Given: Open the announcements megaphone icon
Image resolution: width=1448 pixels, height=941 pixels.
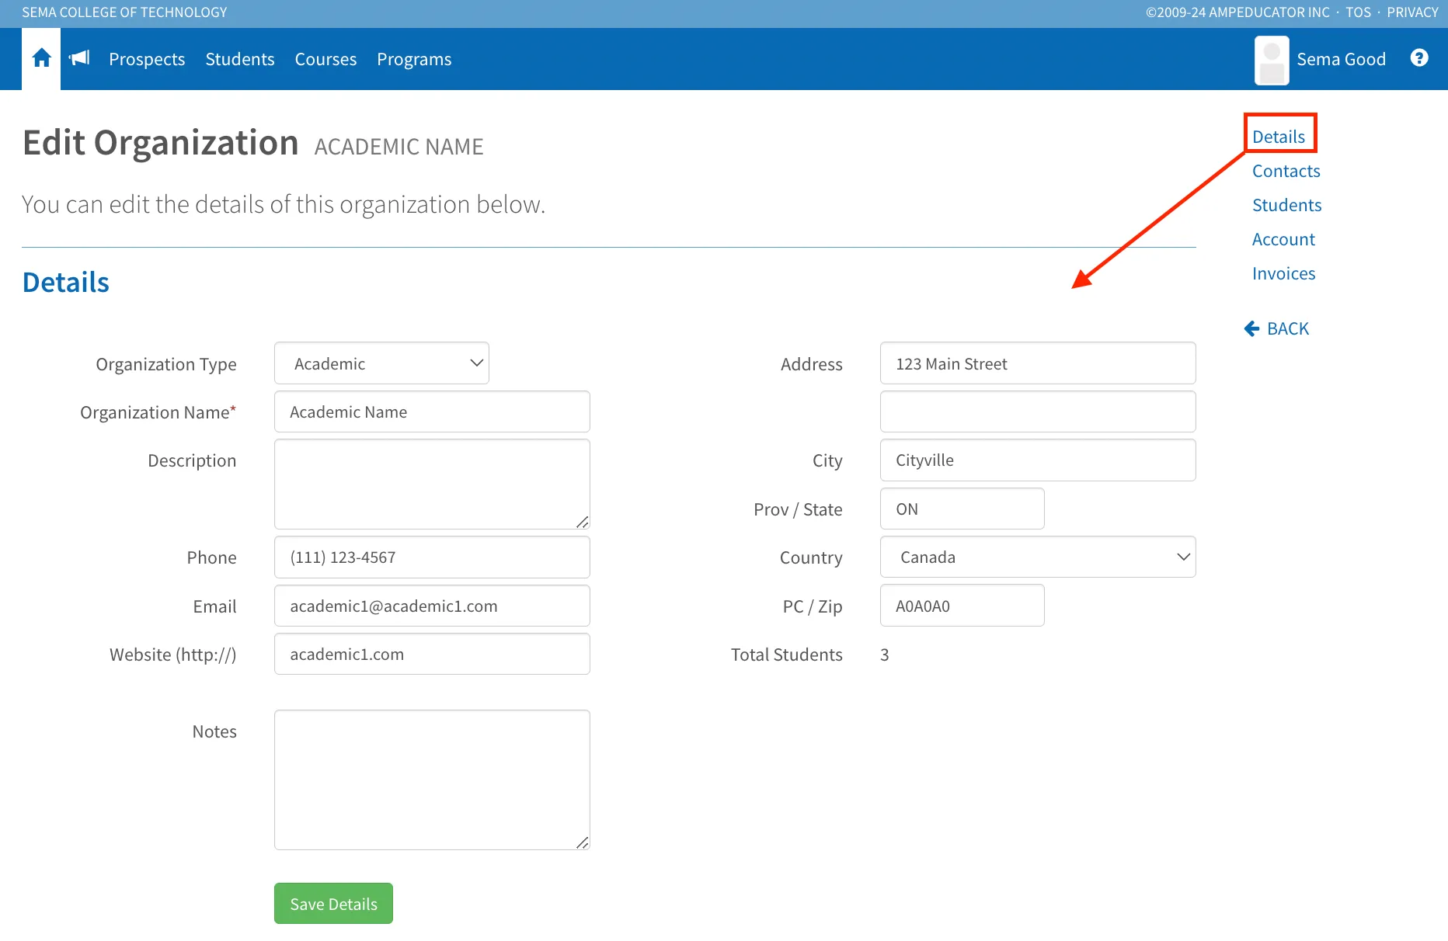Looking at the screenshot, I should click(79, 58).
